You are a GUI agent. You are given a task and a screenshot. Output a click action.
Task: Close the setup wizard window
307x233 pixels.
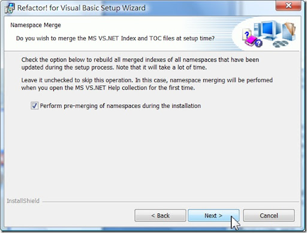tap(288, 5)
